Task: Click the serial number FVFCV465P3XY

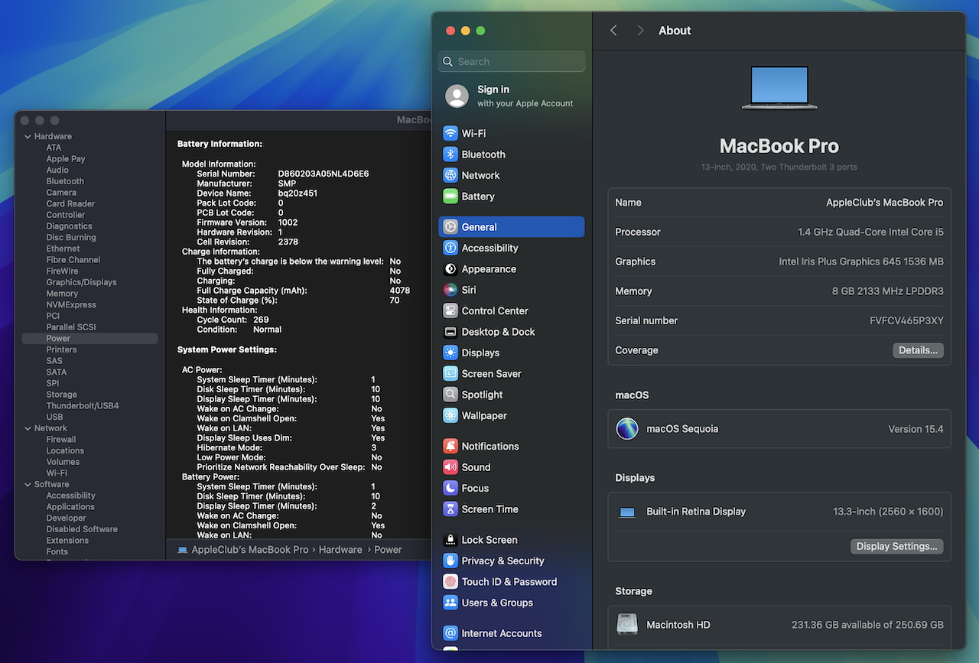Action: [906, 321]
